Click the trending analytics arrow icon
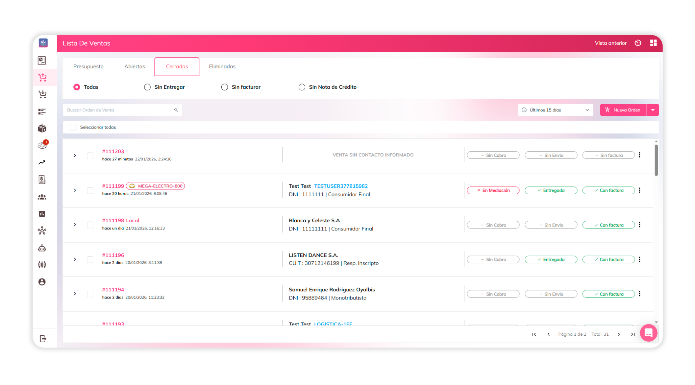695x385 pixels. click(x=42, y=162)
